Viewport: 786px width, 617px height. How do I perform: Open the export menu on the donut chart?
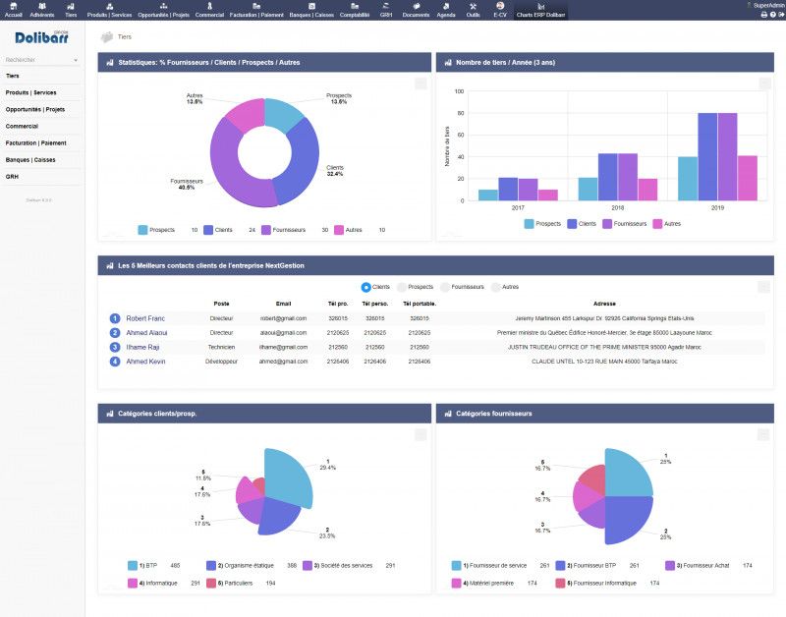click(421, 84)
